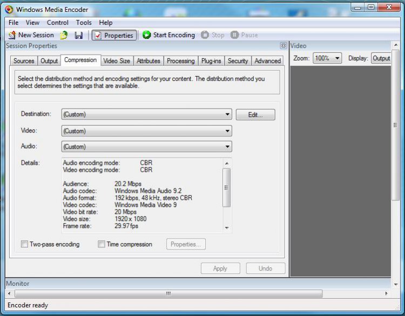The image size is (405, 316).
Task: Open an existing session via folder icon
Action: 64,35
